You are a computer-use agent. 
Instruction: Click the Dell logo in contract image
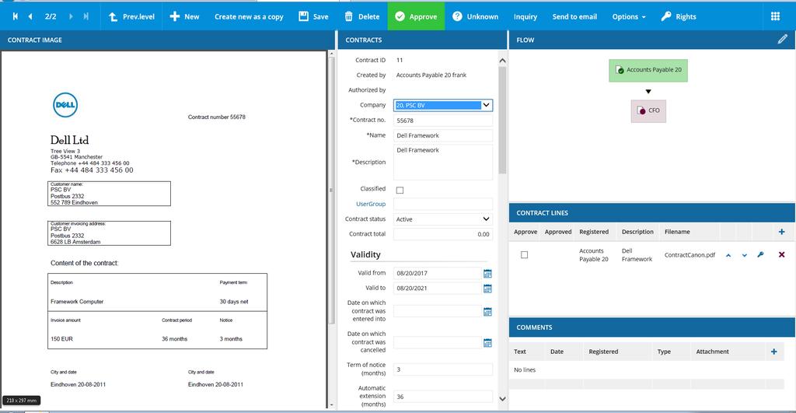[65, 105]
